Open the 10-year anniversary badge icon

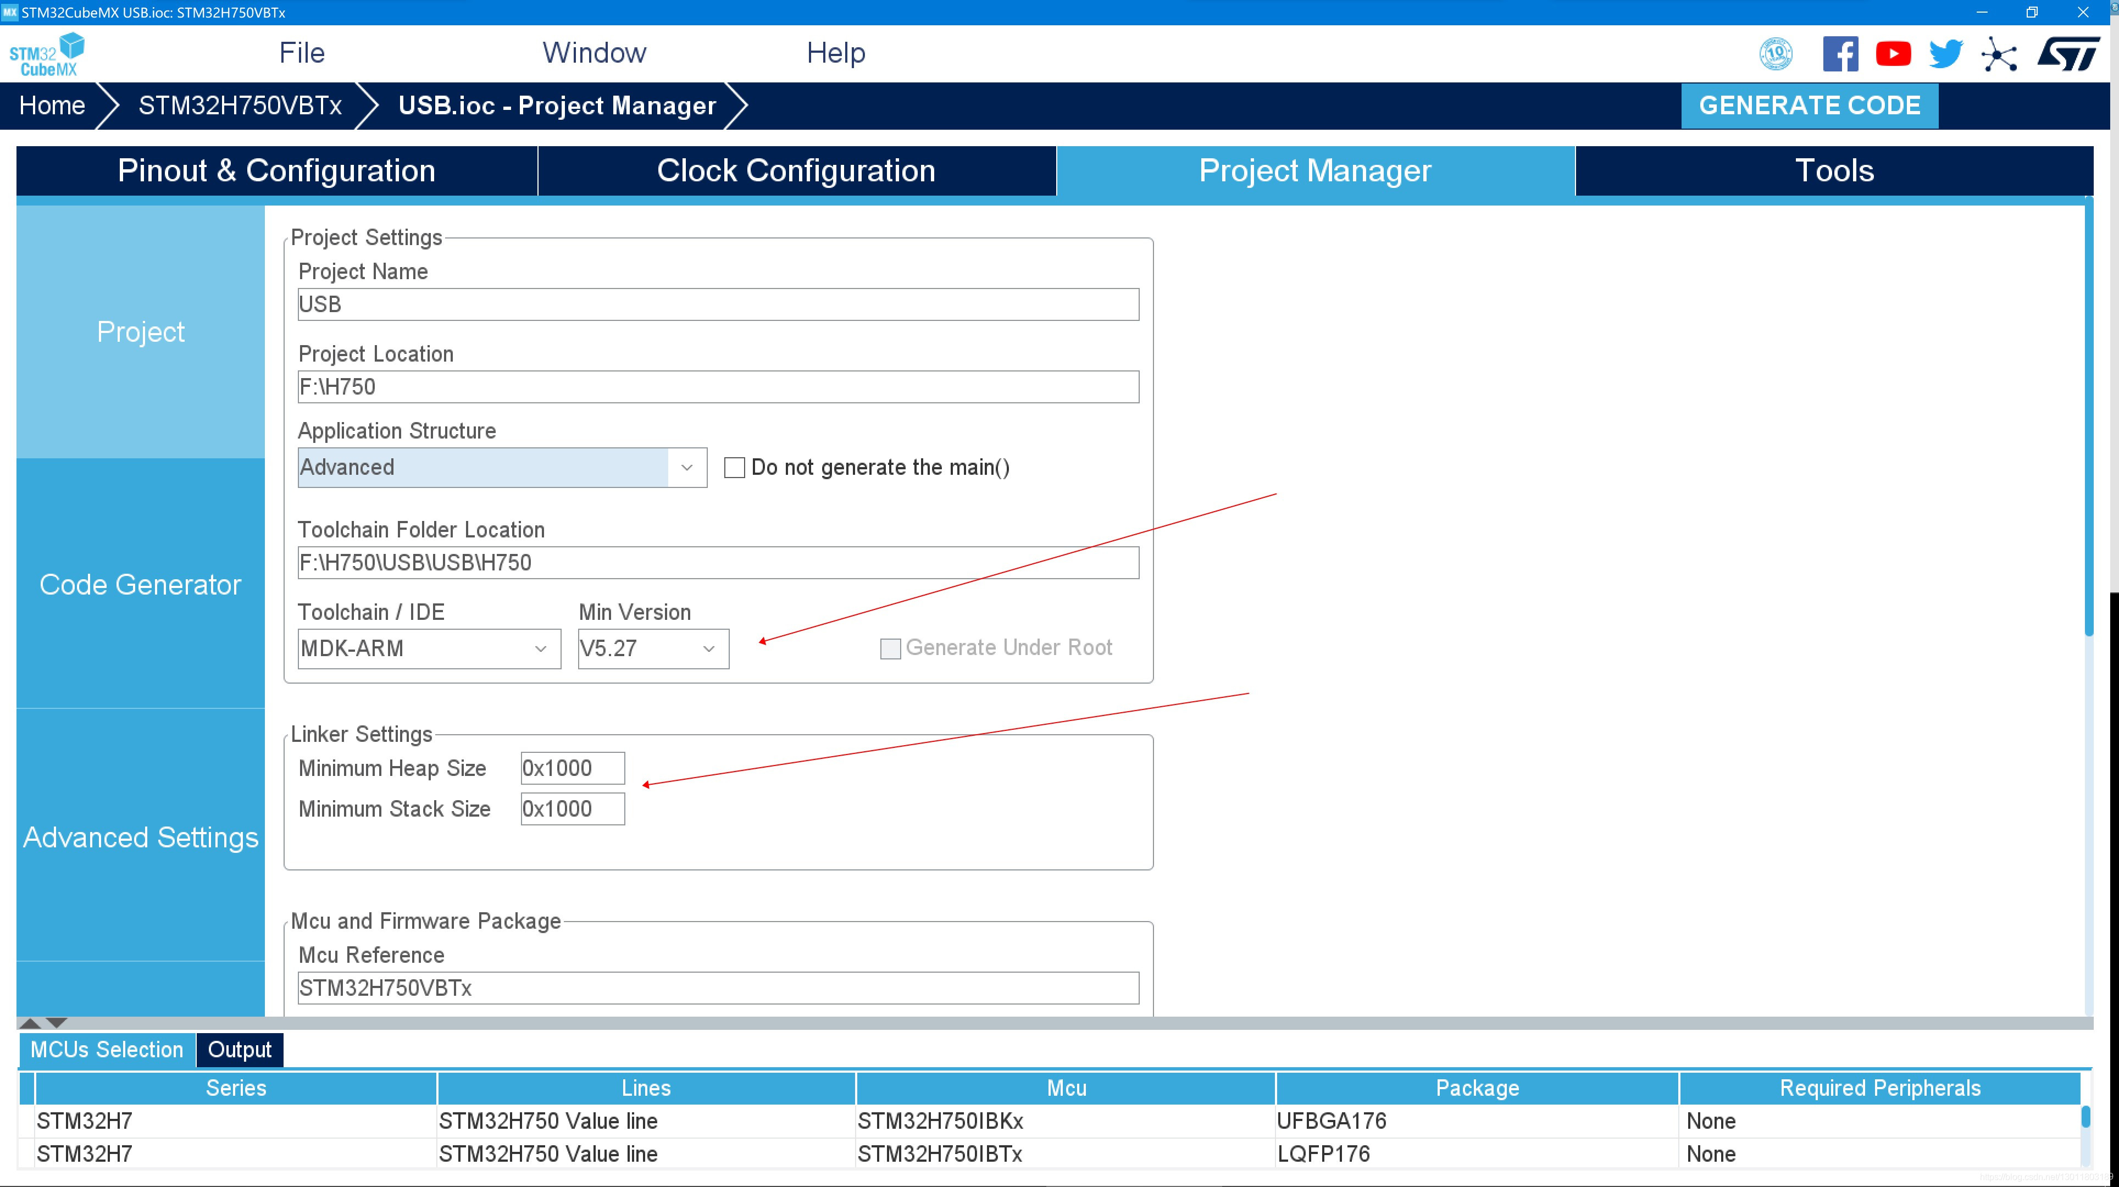click(1776, 54)
